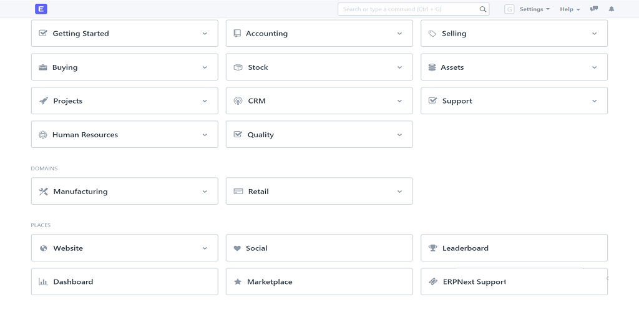Expand the Accounting module chevron
Image resolution: width=639 pixels, height=312 pixels.
[400, 34]
